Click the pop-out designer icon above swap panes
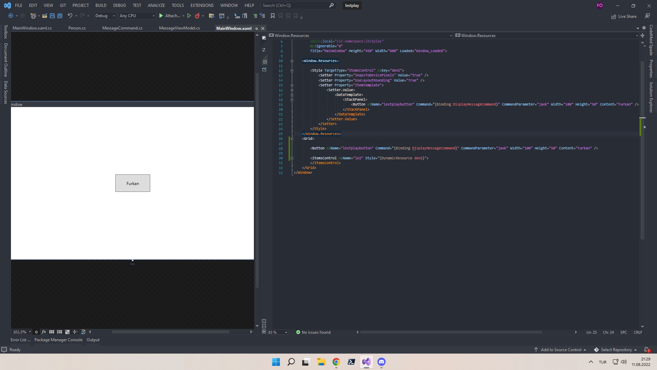The height and width of the screenshot is (370, 657). (x=264, y=38)
